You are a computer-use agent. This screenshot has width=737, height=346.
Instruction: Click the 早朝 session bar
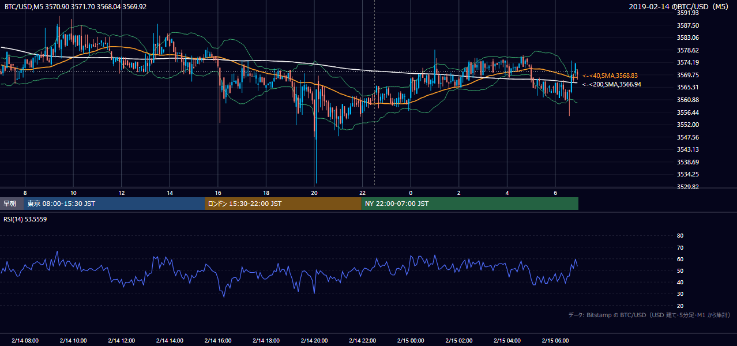coord(12,204)
